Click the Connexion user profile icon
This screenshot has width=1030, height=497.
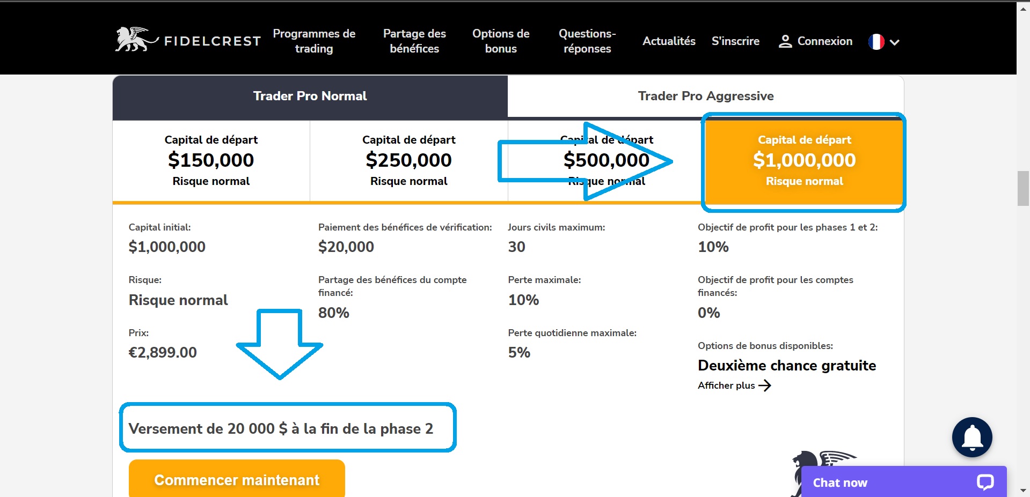tap(785, 41)
